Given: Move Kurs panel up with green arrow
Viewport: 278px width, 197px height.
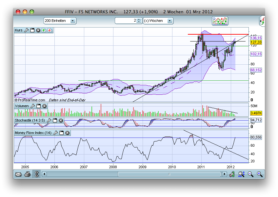Looking at the screenshot, I should pos(44,30).
